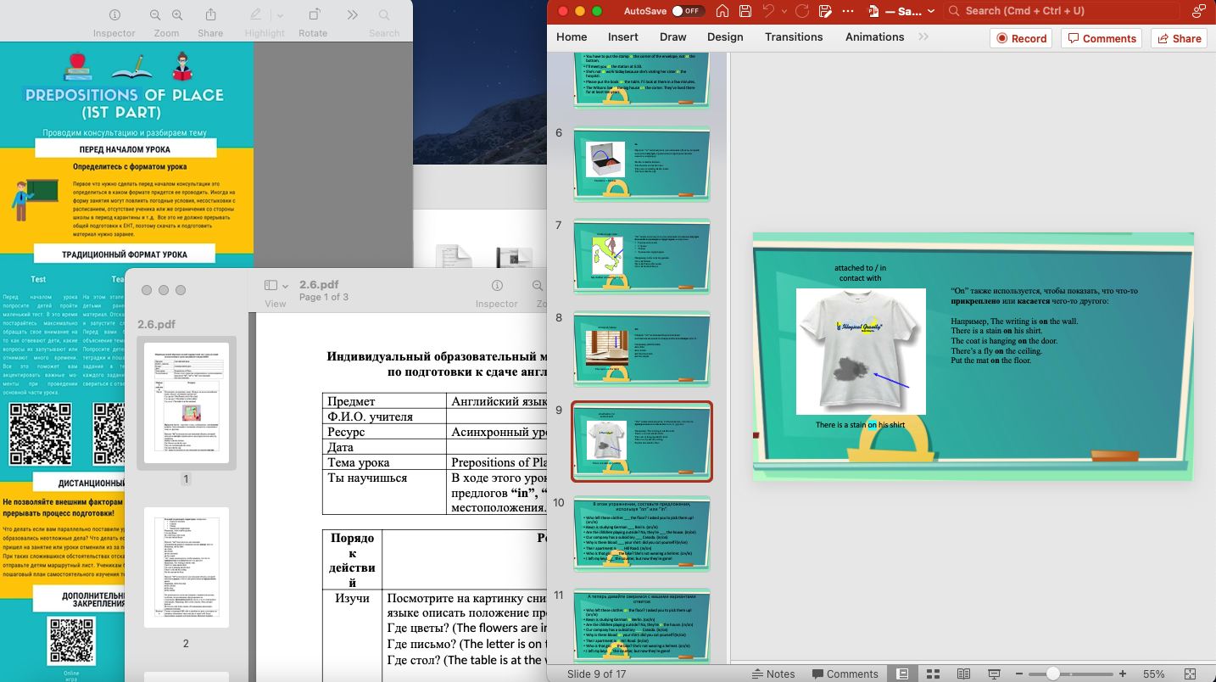
Task: Switch to Slide Sorter grid view
Action: 933,674
